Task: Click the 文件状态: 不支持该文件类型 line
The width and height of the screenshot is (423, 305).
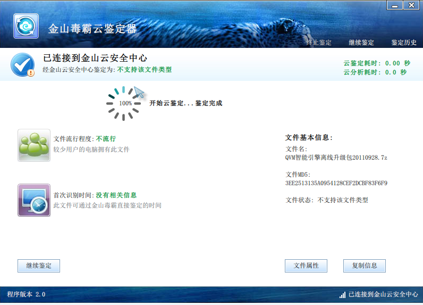Action: pos(327,200)
